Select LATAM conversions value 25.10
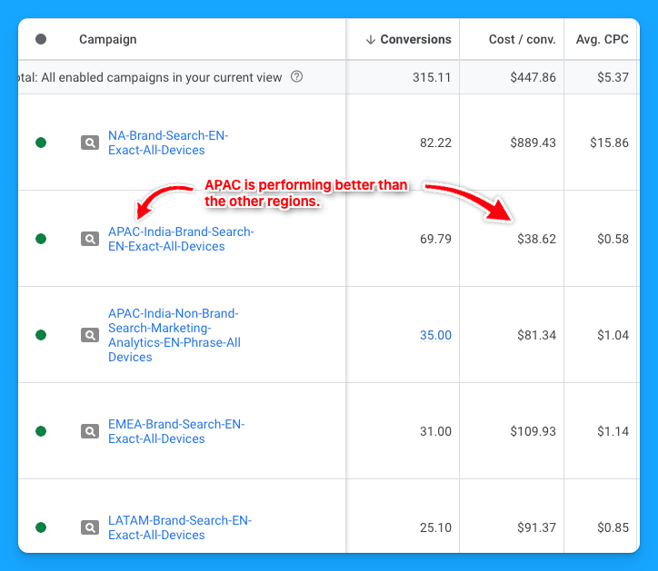 coord(435,527)
